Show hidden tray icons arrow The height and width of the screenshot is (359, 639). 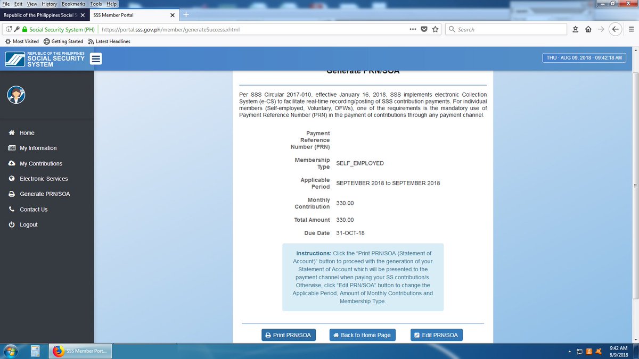(570, 351)
